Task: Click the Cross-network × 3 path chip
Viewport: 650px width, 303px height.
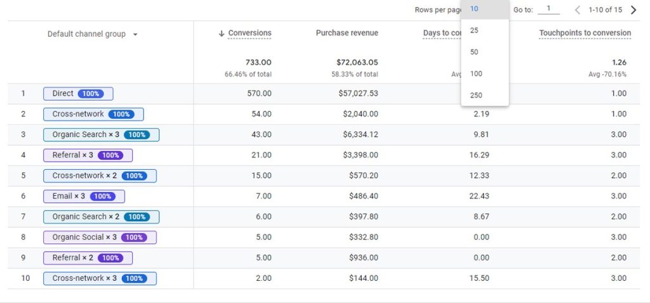Action: [100, 278]
